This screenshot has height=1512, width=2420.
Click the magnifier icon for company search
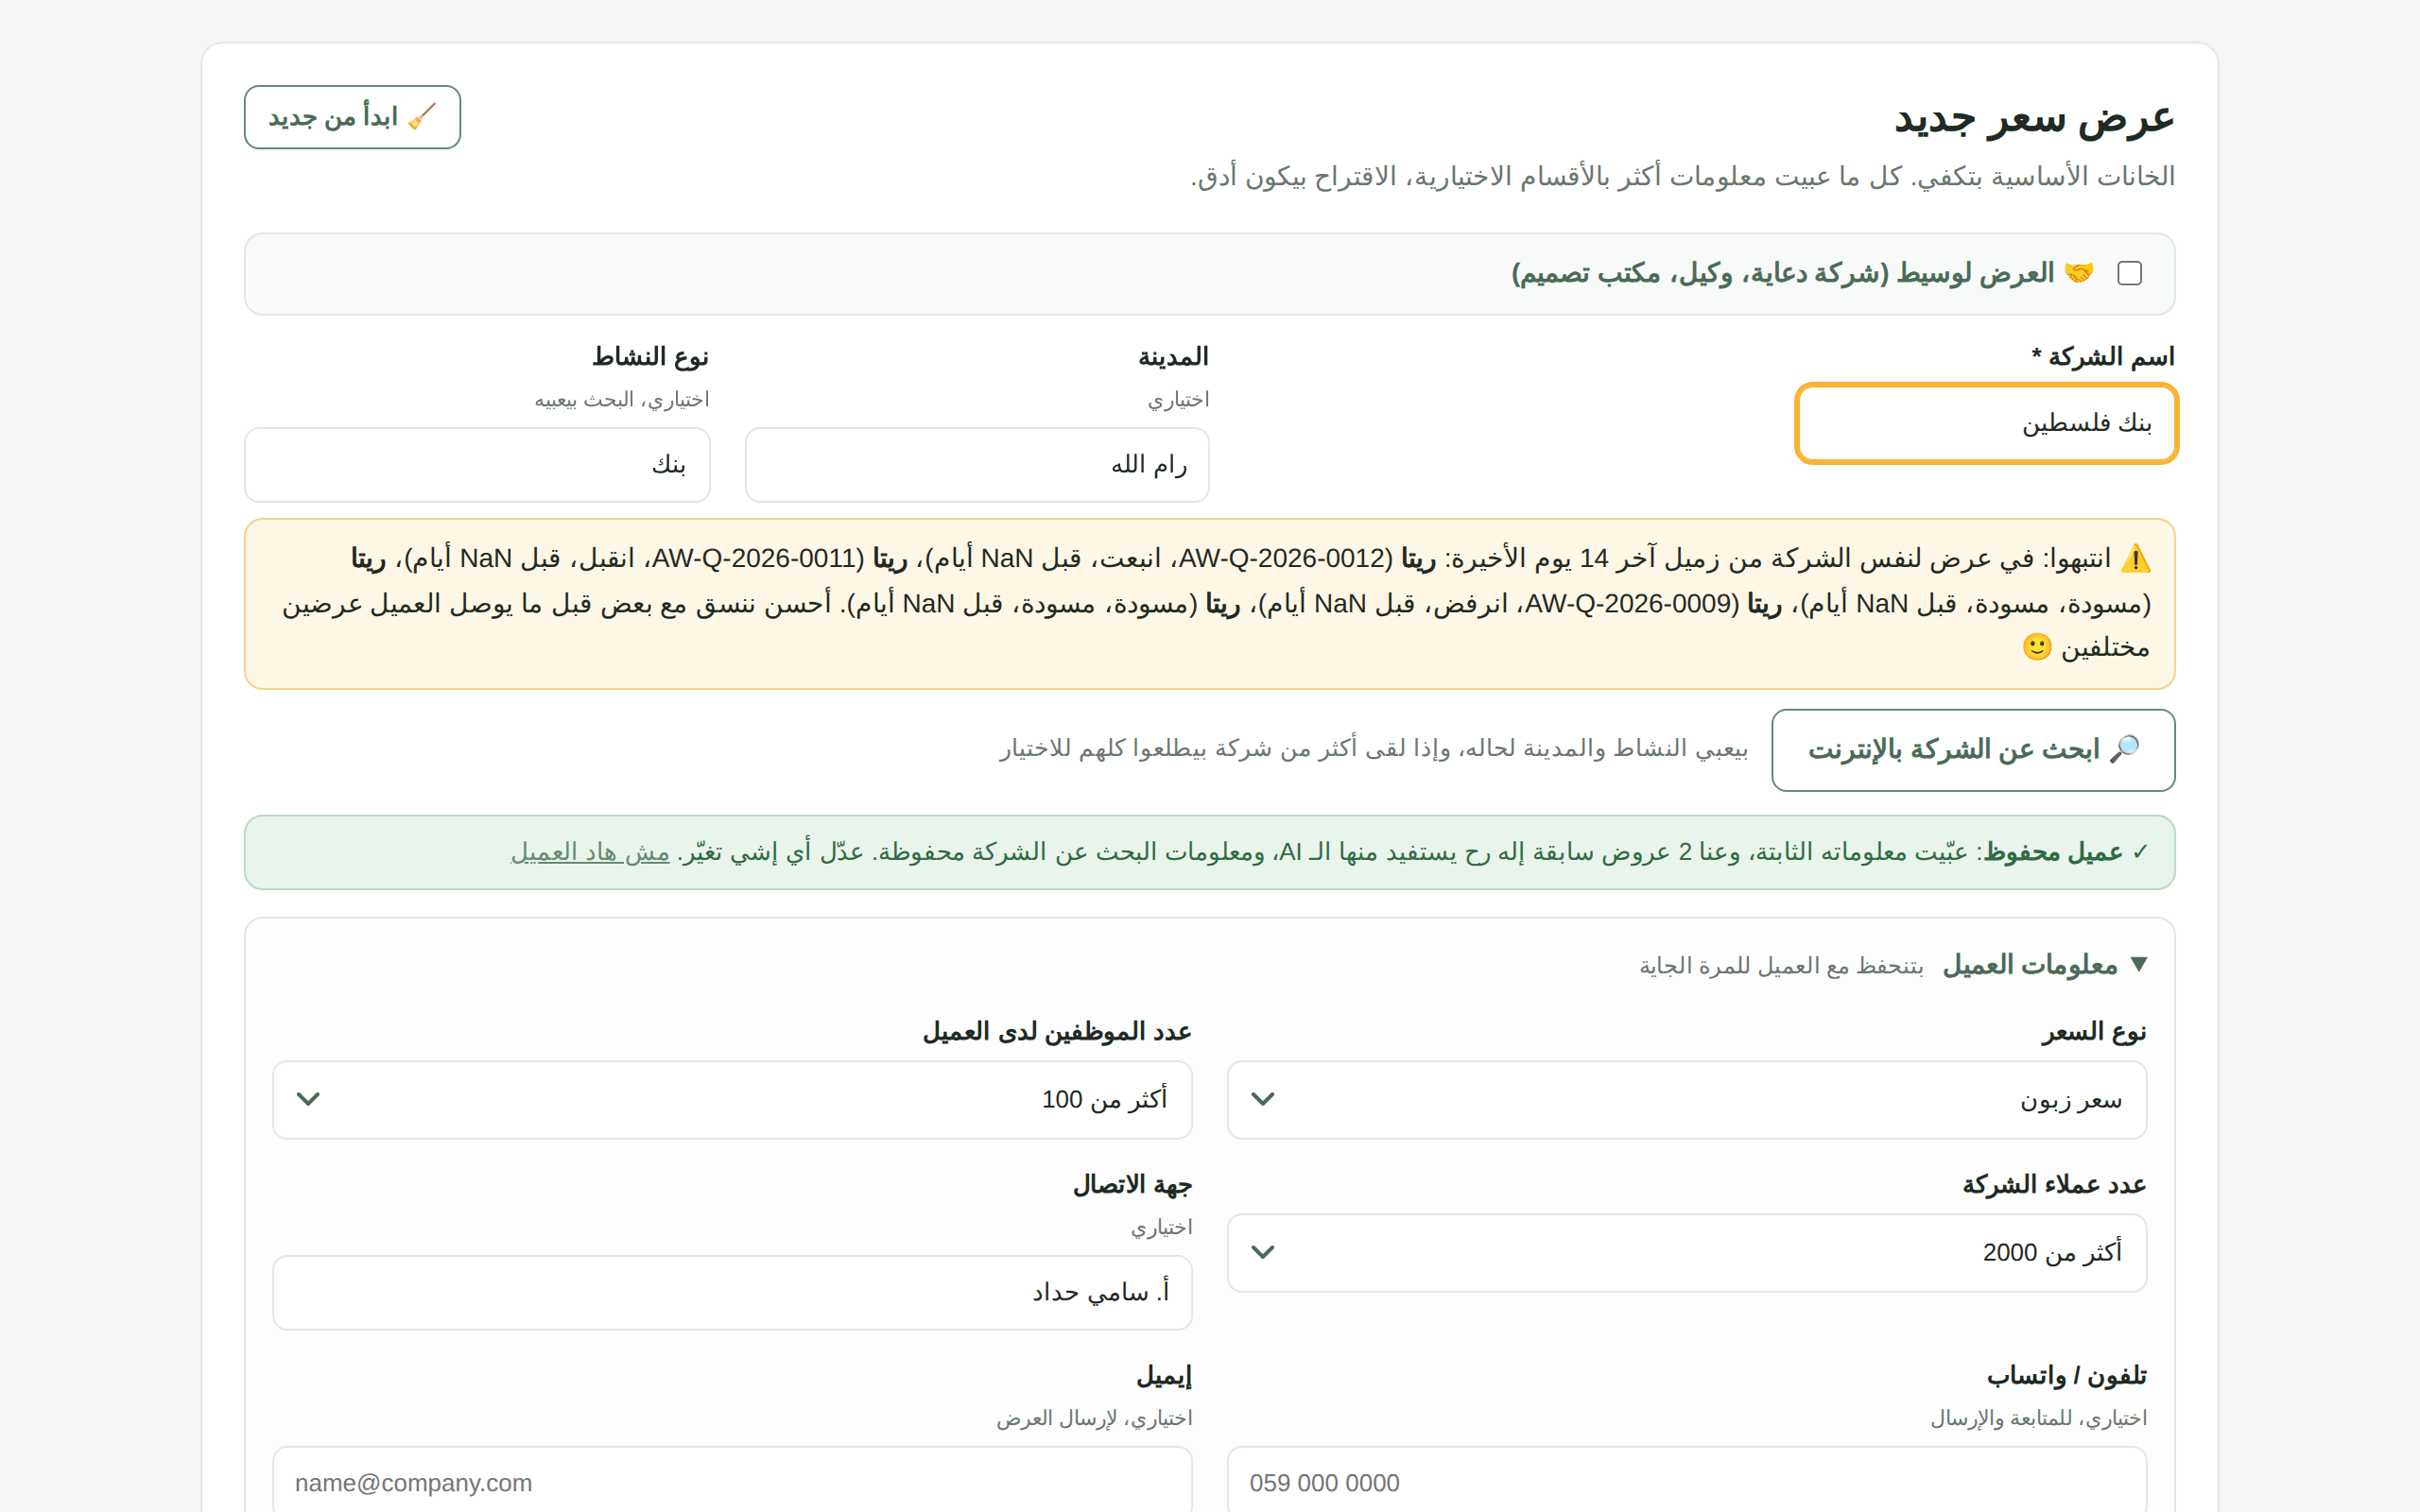coord(2124,749)
